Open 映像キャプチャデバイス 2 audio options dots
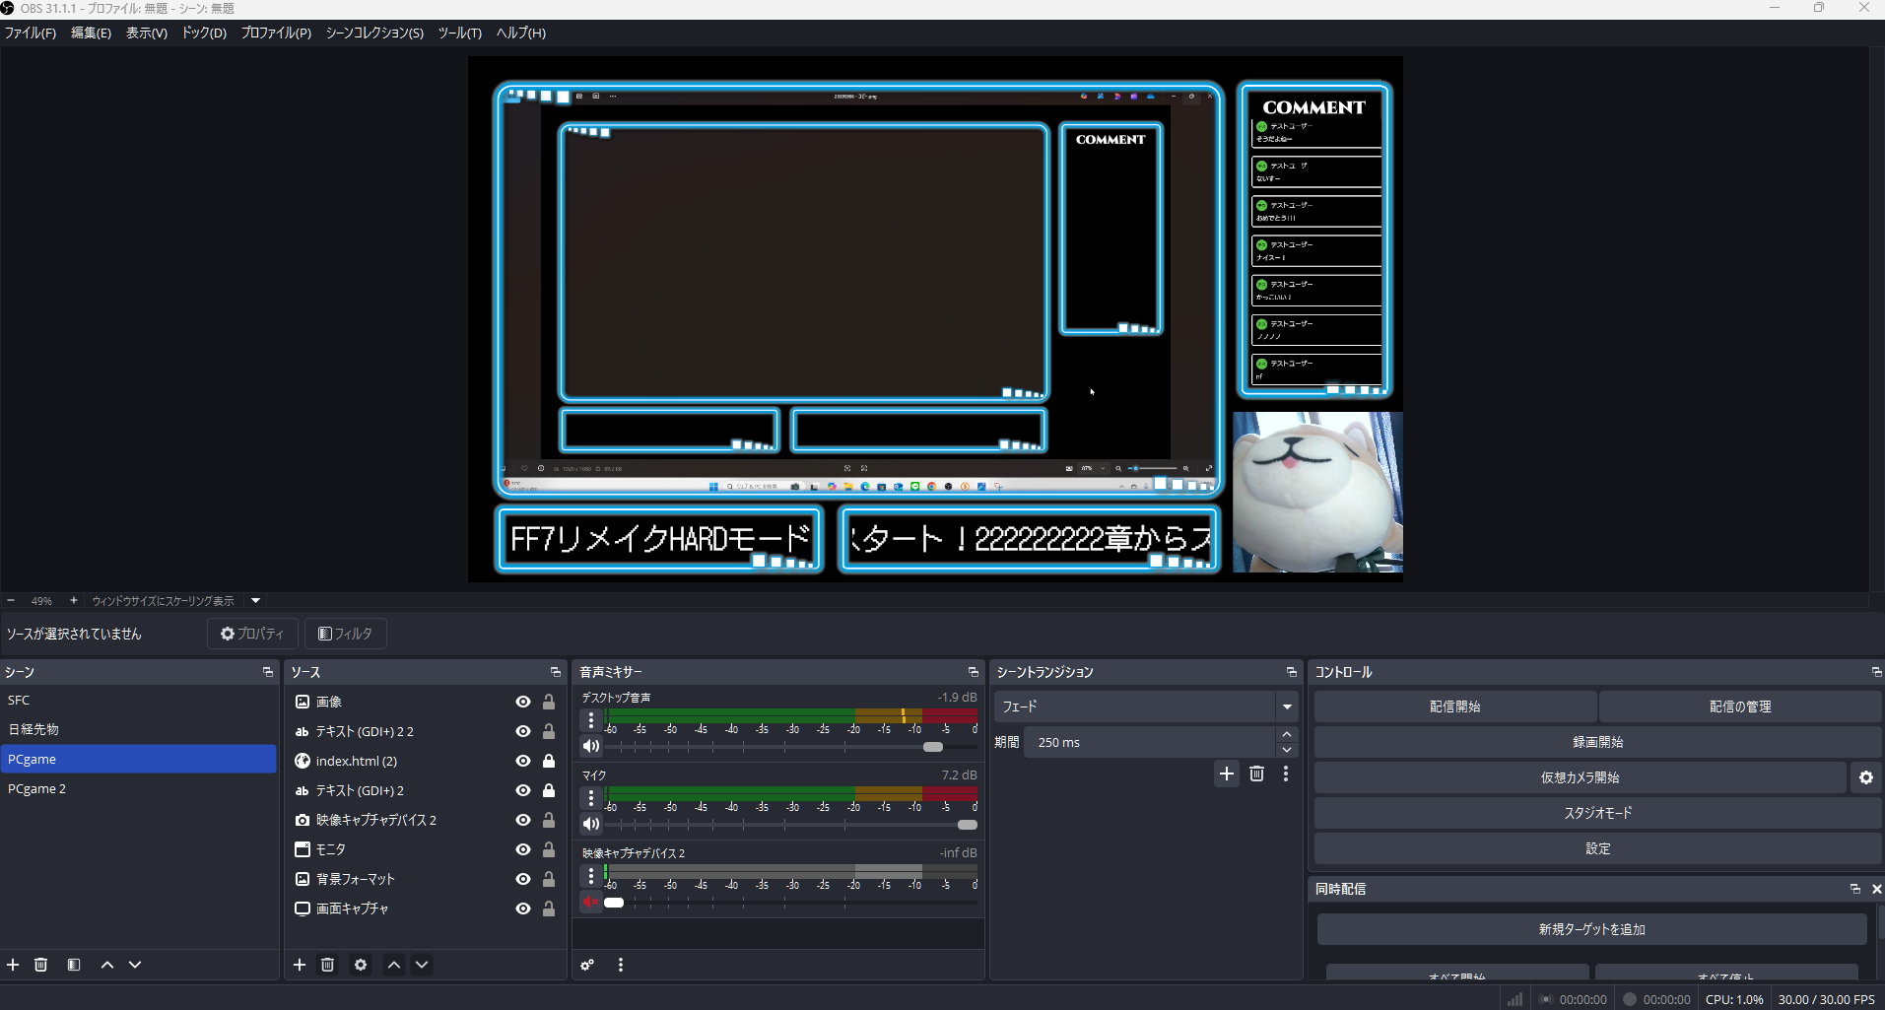The width and height of the screenshot is (1885, 1010). coord(591,876)
